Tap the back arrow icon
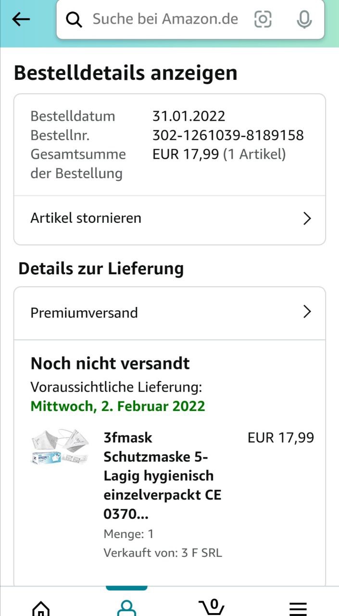 [21, 19]
